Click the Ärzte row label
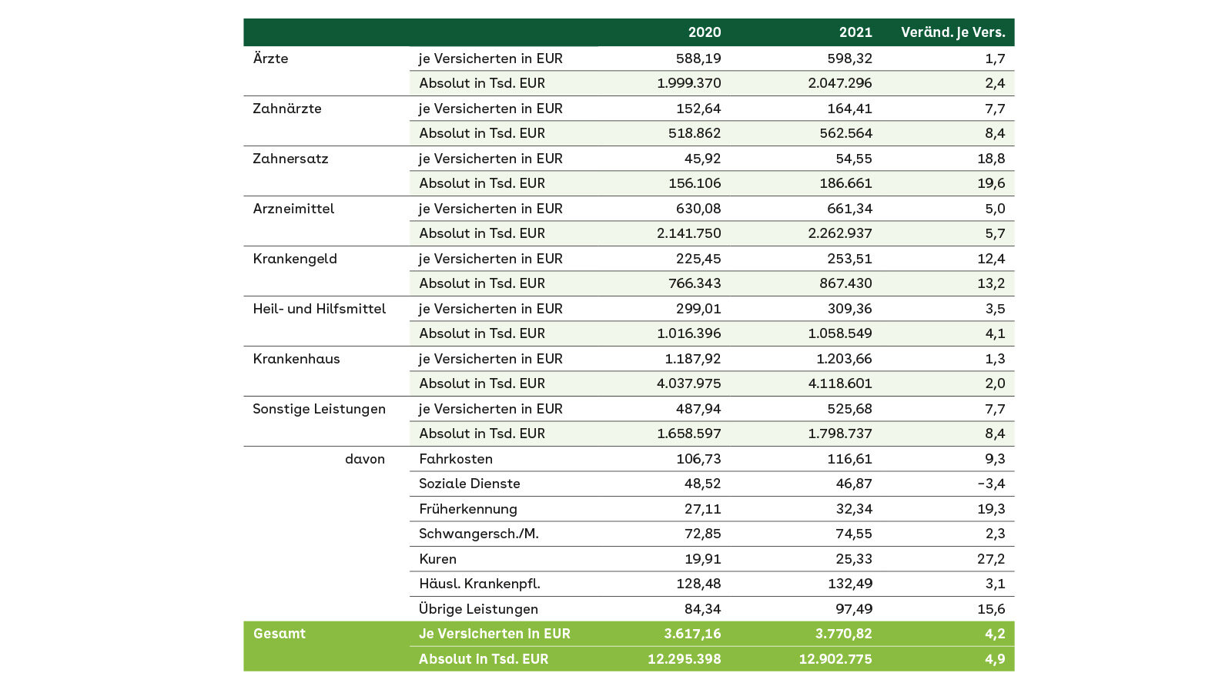1232x693 pixels. coord(270,59)
